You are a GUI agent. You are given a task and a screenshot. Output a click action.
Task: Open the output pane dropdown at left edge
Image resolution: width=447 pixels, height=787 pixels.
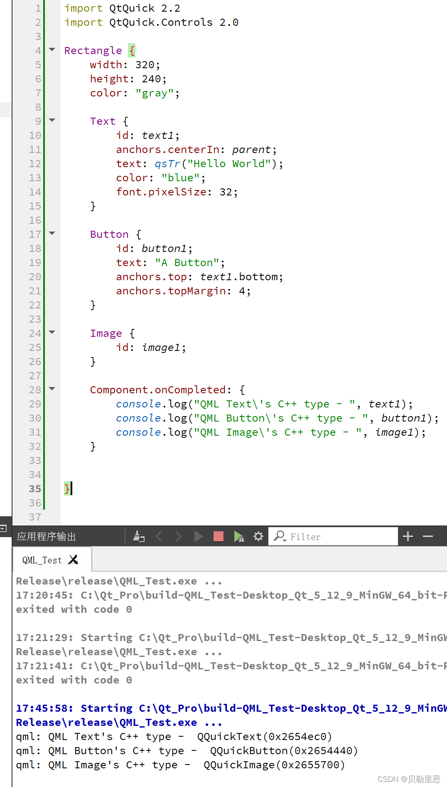[x=3, y=528]
